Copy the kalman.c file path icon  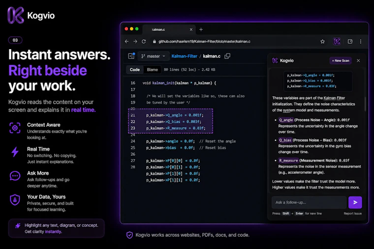click(227, 56)
